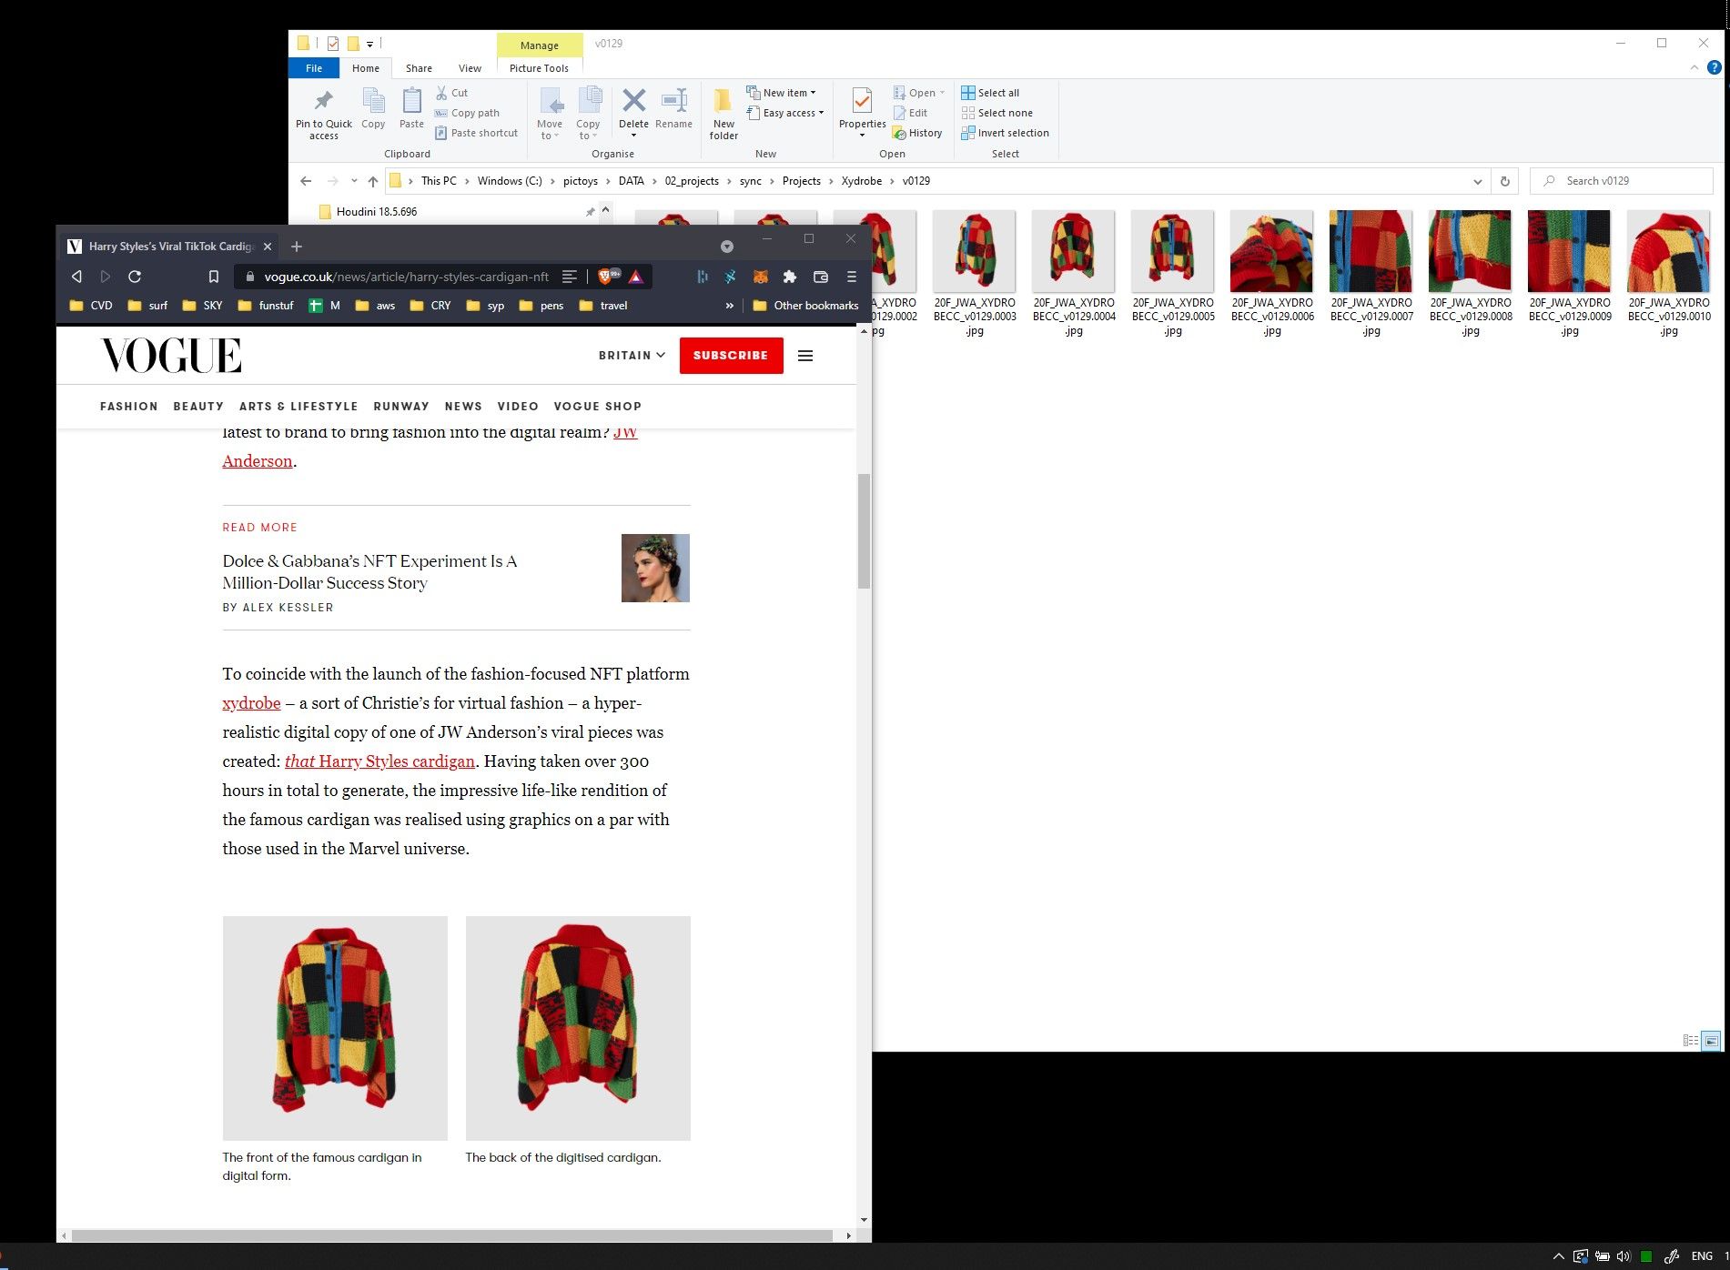The image size is (1730, 1270).
Task: Open Dolce & Gabbana's NFT Experiment article link
Action: (x=369, y=572)
